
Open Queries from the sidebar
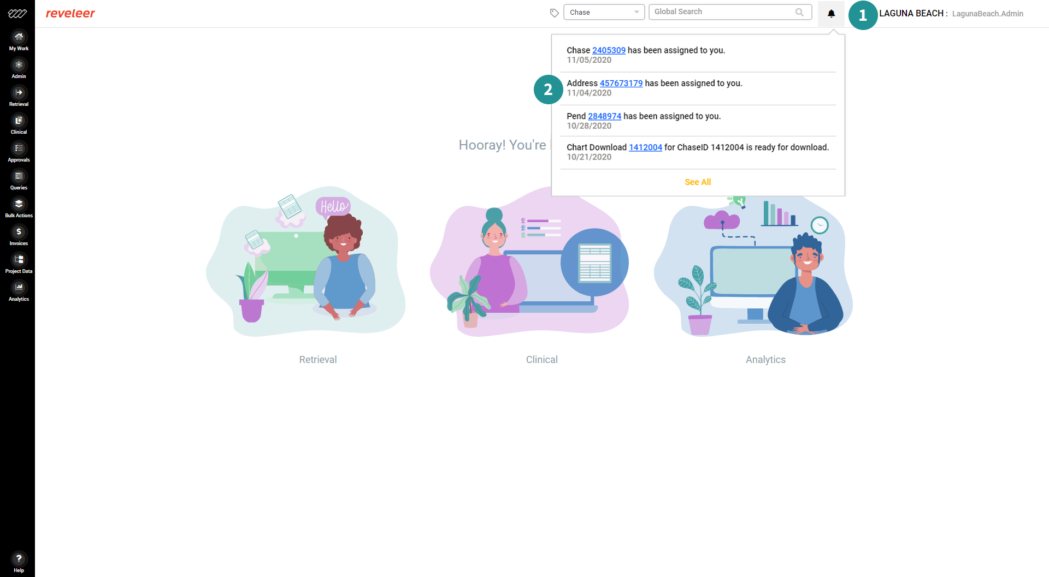click(19, 180)
